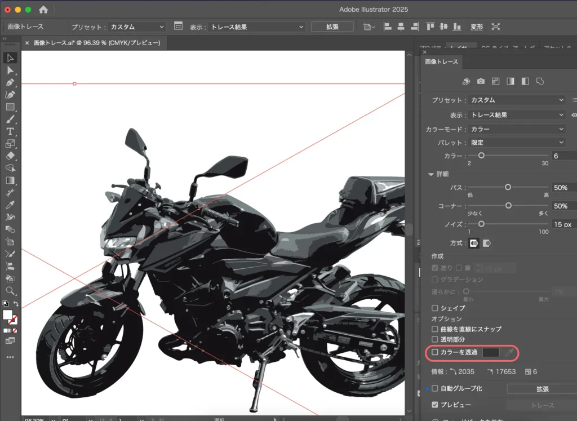Image resolution: width=577 pixels, height=421 pixels.
Task: Open the image trace panel icon in control bar
Action: pyautogui.click(x=178, y=26)
